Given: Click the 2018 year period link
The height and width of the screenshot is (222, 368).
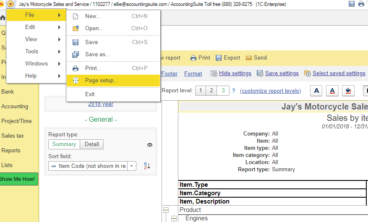Looking at the screenshot, I should (x=101, y=104).
